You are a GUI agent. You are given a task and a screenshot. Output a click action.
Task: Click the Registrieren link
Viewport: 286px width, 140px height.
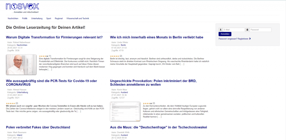pyautogui.click(x=243, y=39)
